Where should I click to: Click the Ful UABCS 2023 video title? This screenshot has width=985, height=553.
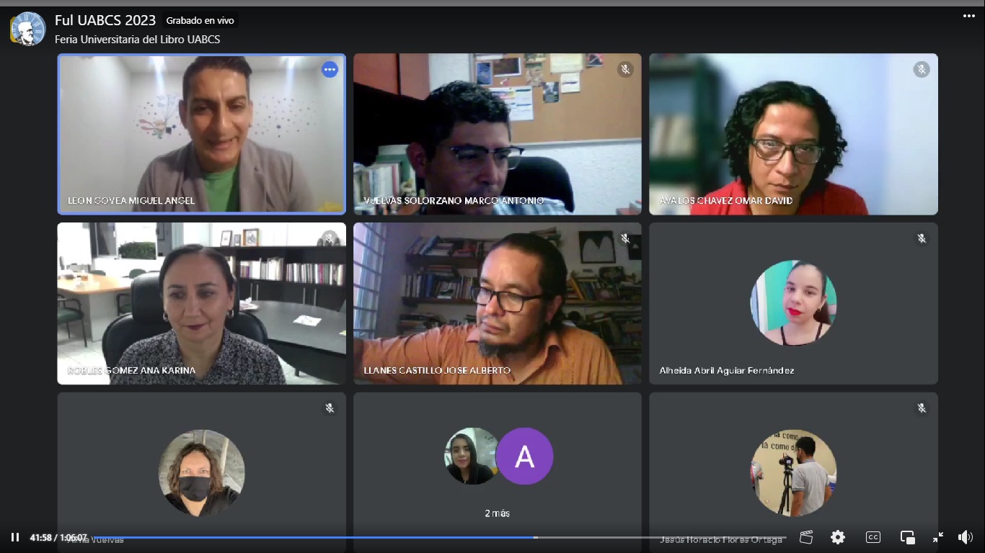[x=105, y=20]
